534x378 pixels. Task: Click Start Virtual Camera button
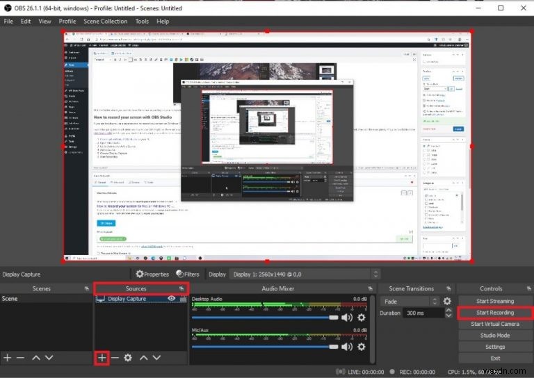point(495,324)
